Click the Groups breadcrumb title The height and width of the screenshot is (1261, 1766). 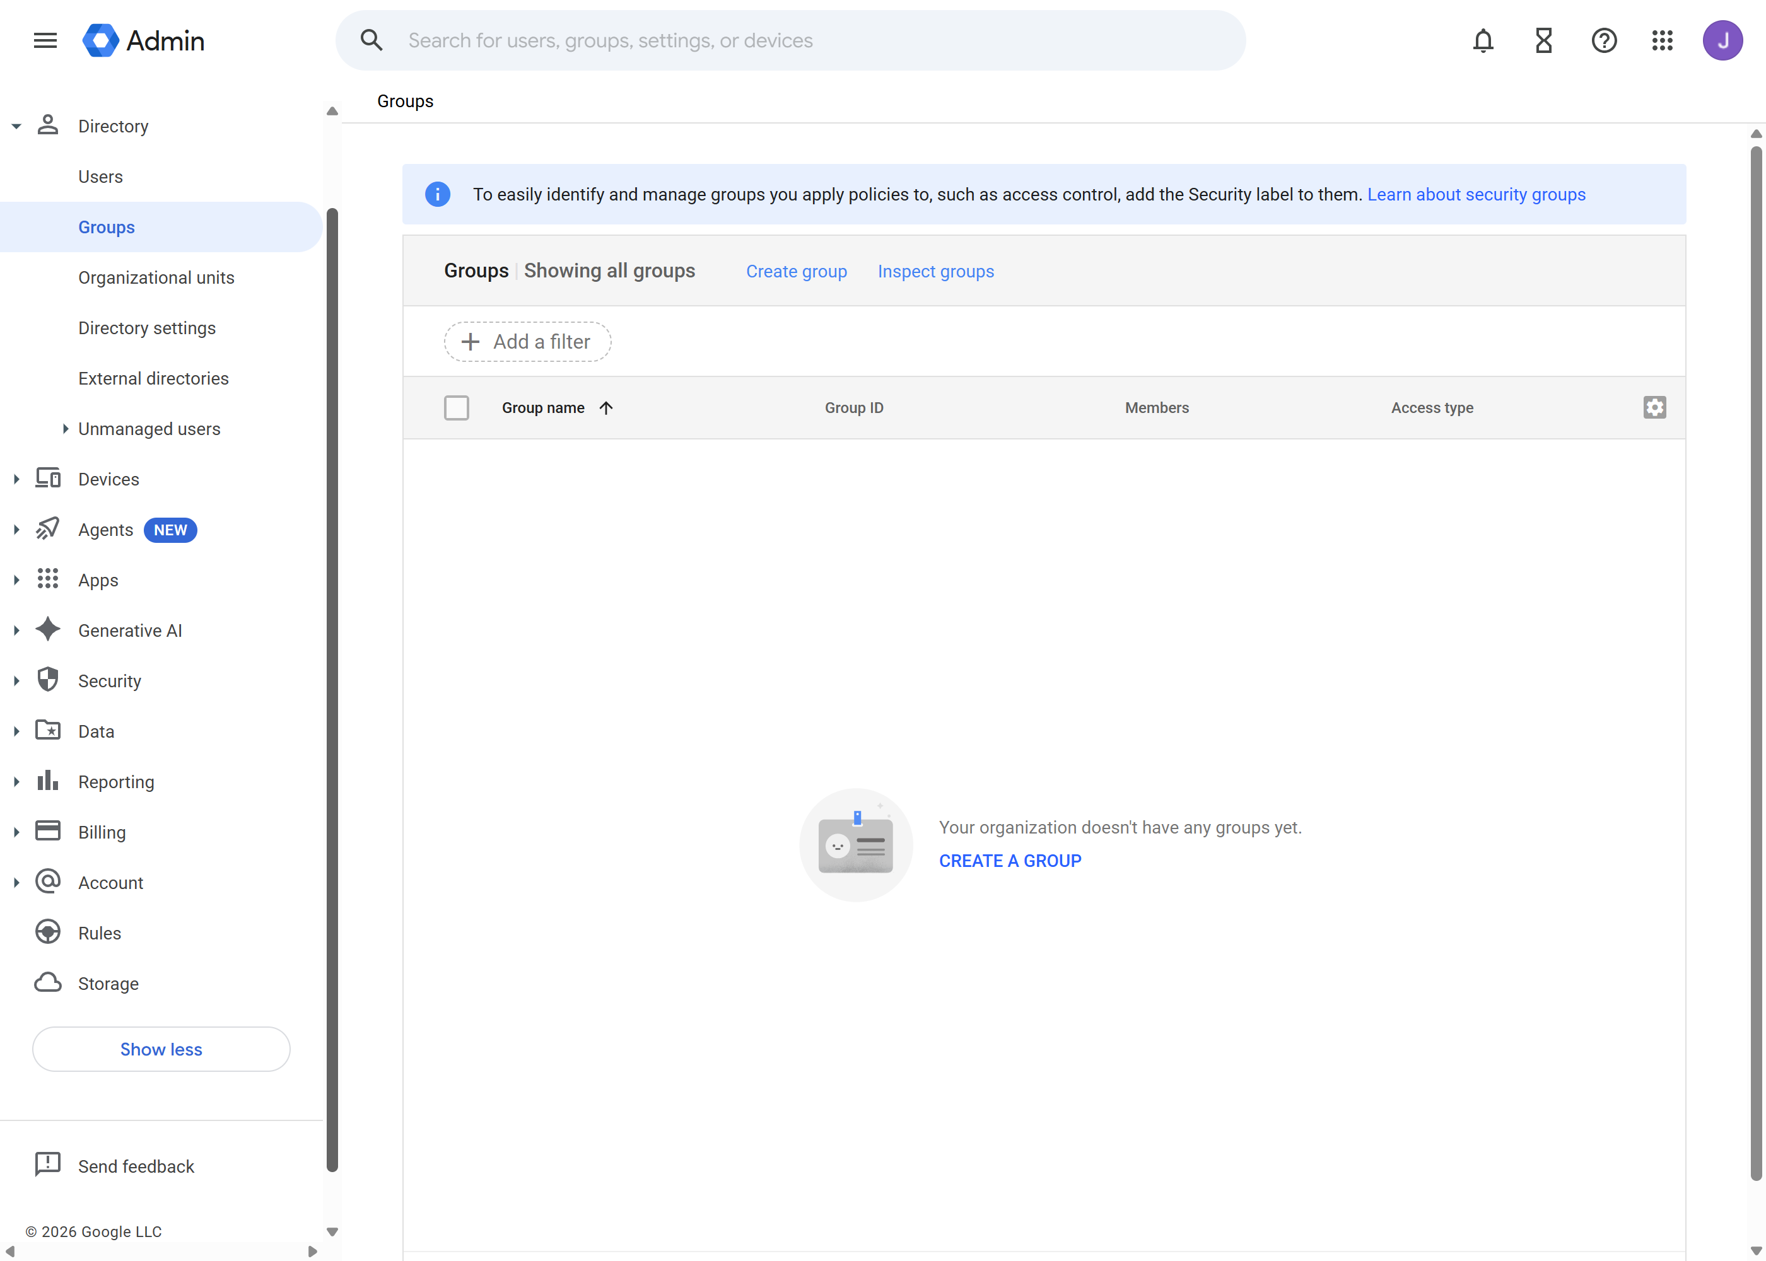(405, 101)
